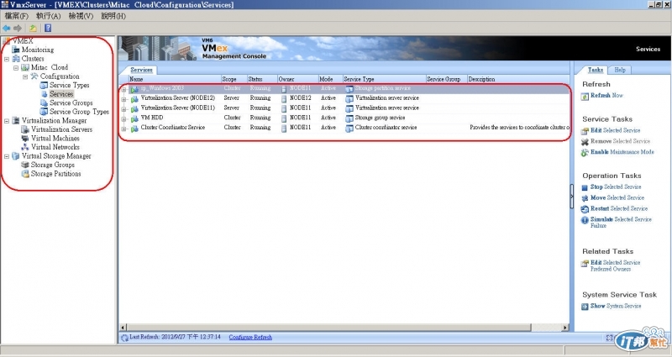Sort table by the Service Type column header
This screenshot has height=357, width=672.
pyautogui.click(x=384, y=79)
